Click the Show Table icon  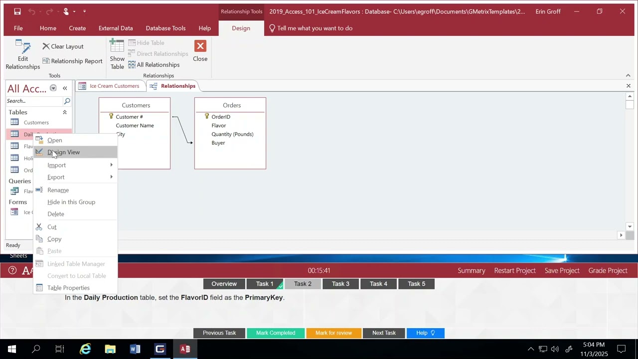coord(117,55)
